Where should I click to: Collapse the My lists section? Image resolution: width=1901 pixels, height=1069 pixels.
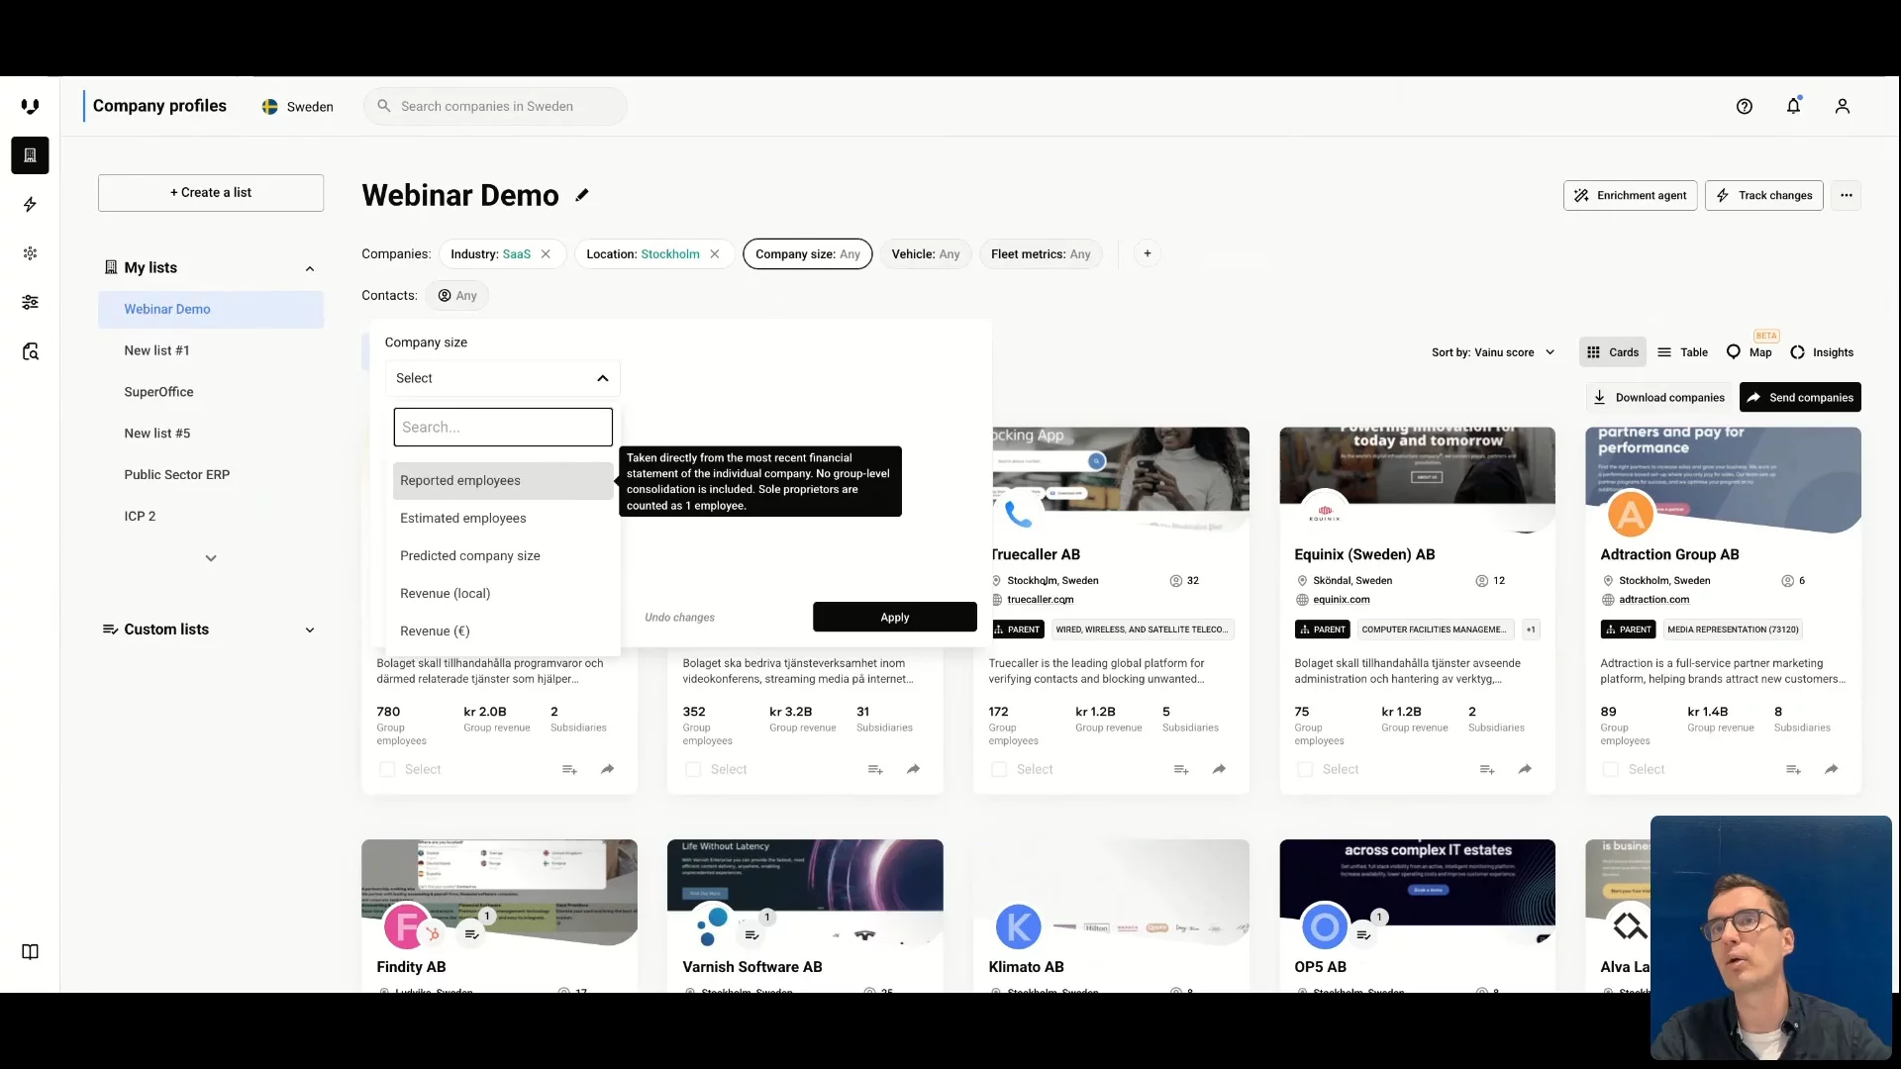[x=310, y=268]
